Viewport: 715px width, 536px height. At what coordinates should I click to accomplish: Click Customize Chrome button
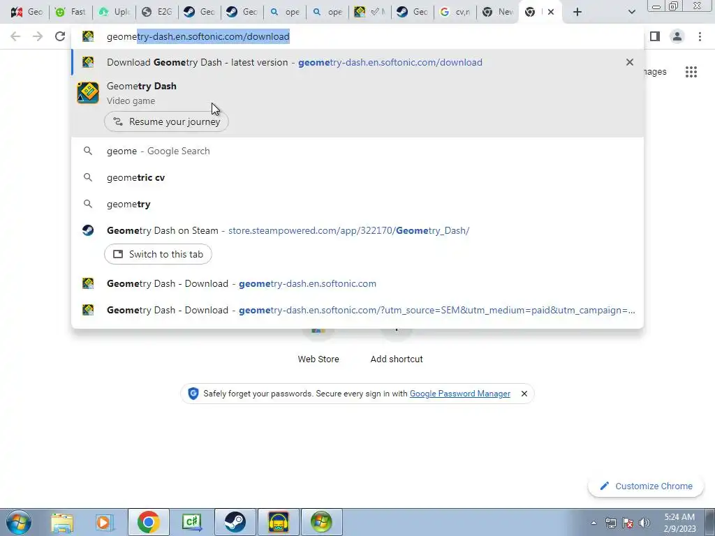(646, 486)
